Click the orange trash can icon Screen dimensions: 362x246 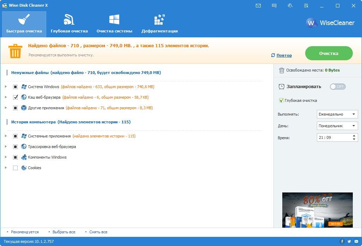(15, 51)
